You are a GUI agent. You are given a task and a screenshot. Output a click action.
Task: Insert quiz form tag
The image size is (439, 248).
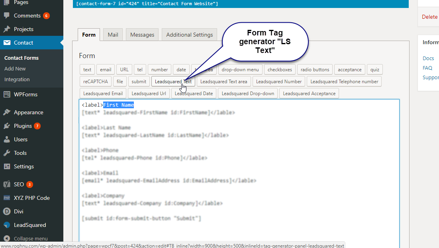[x=375, y=70]
